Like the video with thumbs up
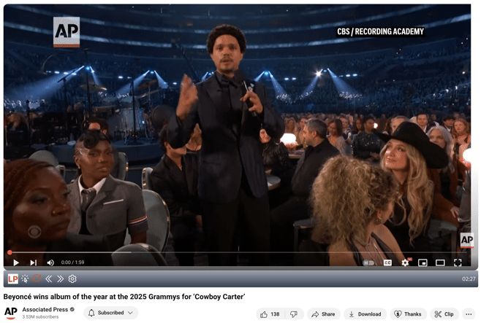The width and height of the screenshot is (481, 323). (x=270, y=314)
